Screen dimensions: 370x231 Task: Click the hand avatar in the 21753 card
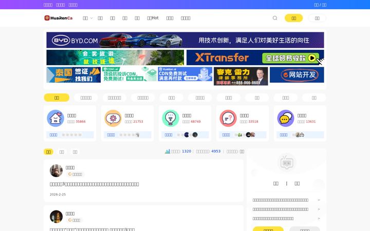pyautogui.click(x=137, y=135)
